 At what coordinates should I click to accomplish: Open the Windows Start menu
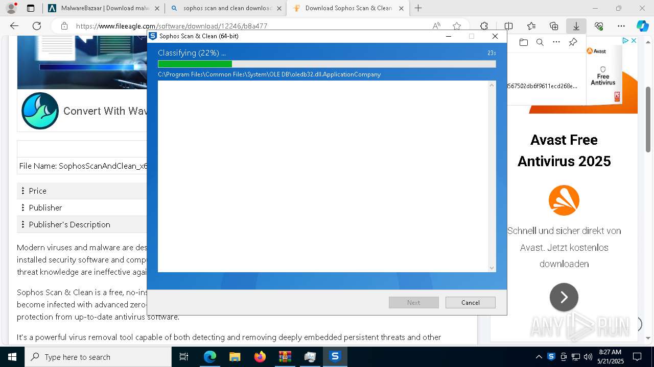pyautogui.click(x=12, y=357)
